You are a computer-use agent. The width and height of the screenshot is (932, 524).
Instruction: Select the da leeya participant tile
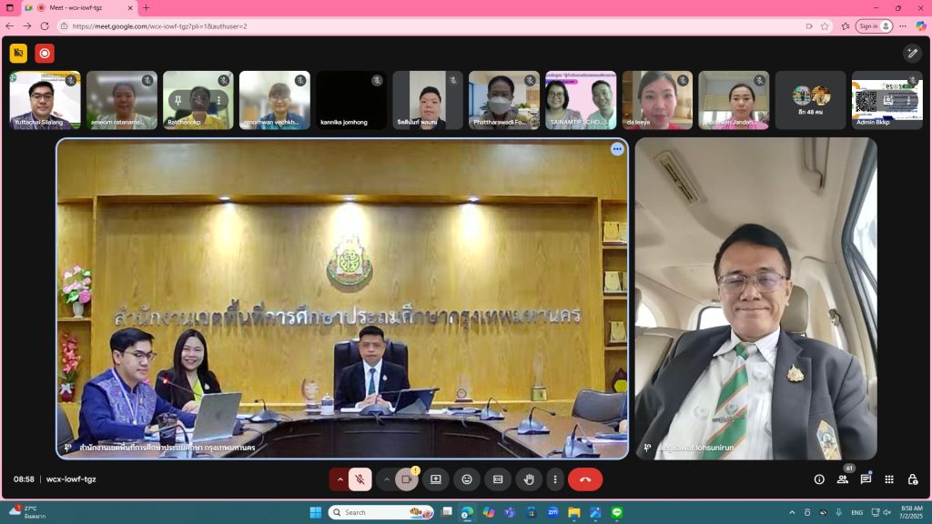pos(657,100)
